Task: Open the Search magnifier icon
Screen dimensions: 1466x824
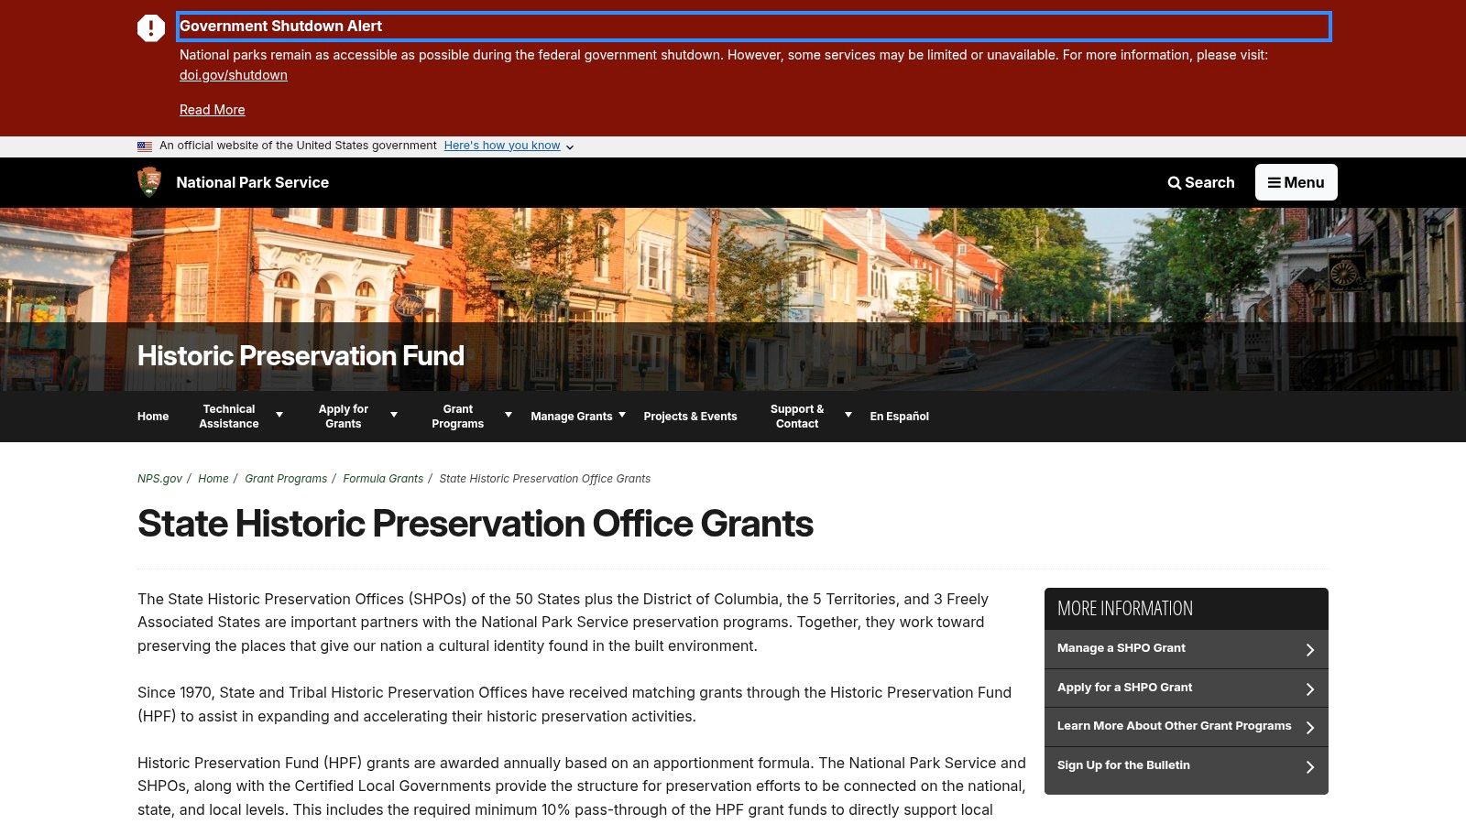Action: (1175, 182)
